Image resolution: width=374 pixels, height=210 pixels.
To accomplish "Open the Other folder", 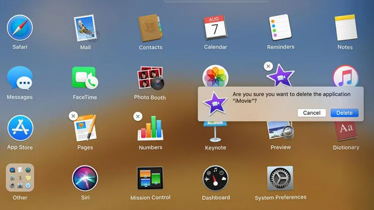I will [x=20, y=178].
